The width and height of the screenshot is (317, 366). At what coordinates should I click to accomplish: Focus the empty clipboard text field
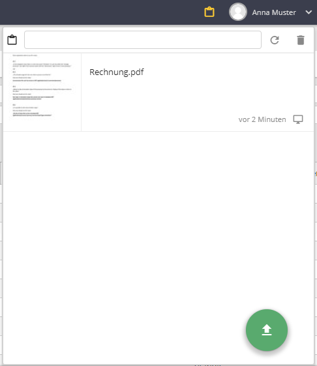(143, 40)
